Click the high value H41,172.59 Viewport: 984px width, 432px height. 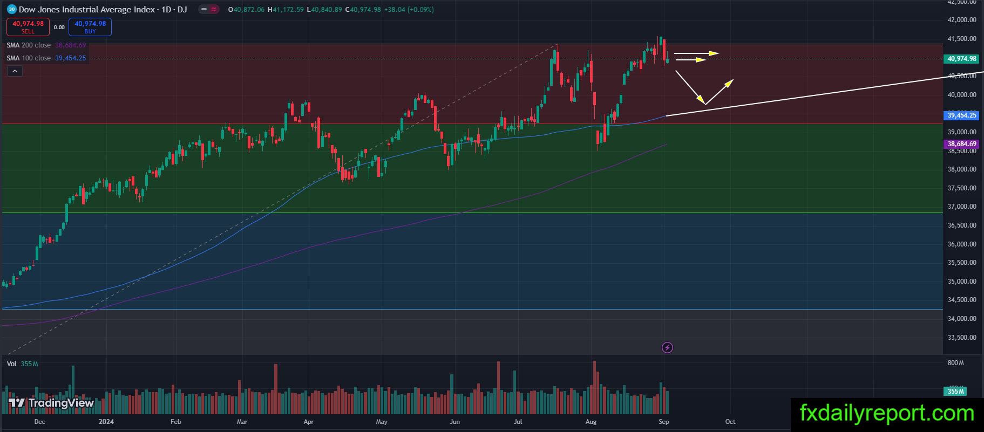[285, 10]
